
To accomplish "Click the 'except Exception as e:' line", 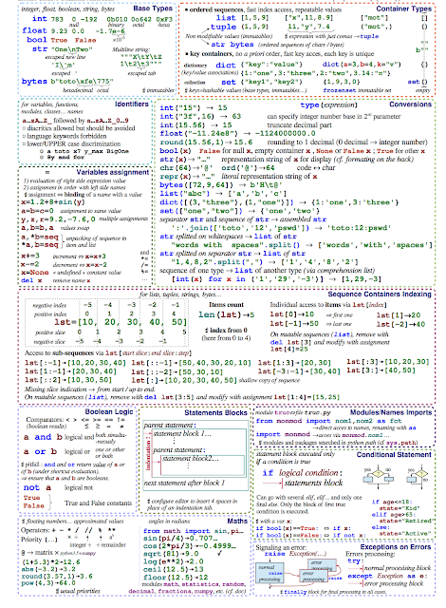I will pyautogui.click(x=387, y=576).
